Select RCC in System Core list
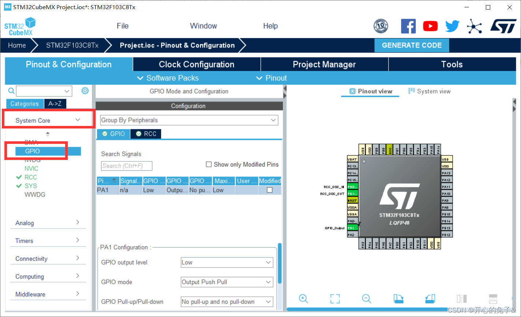This screenshot has width=521, height=317. tap(31, 177)
